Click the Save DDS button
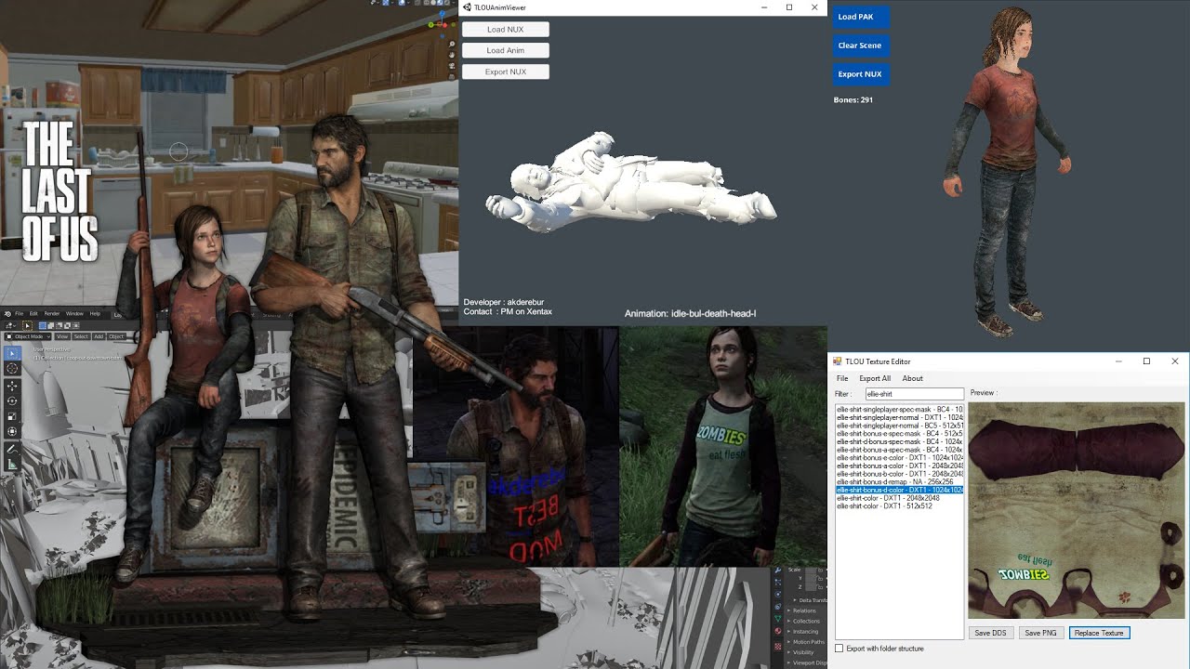Image resolution: width=1190 pixels, height=669 pixels. tap(991, 633)
